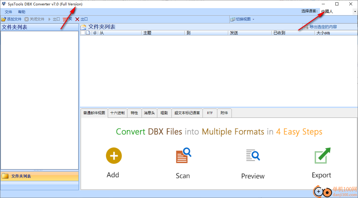Sort by the 从 column header
358x198 pixels.
[120, 33]
